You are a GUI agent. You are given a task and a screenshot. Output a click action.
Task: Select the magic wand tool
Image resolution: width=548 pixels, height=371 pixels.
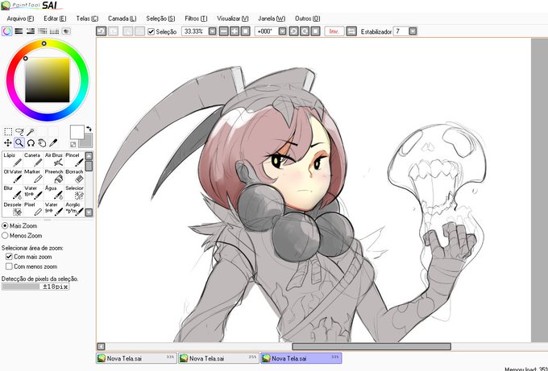pos(31,131)
